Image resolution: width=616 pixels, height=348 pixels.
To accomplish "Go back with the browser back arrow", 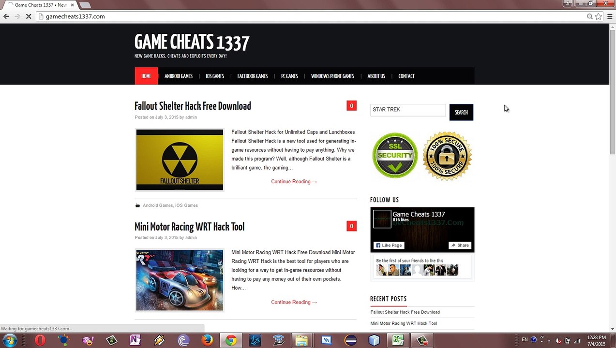I will click(x=6, y=16).
